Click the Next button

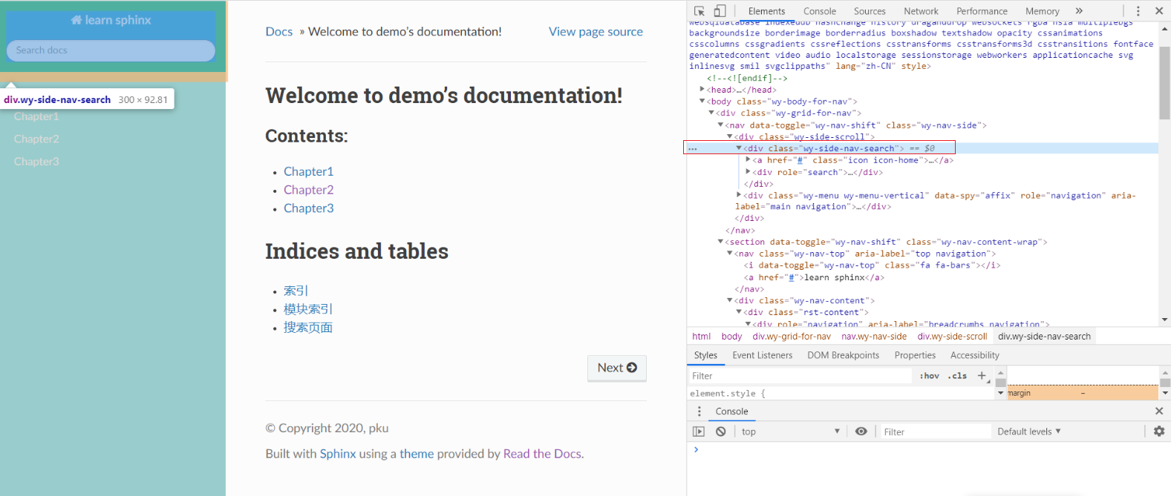tap(616, 368)
